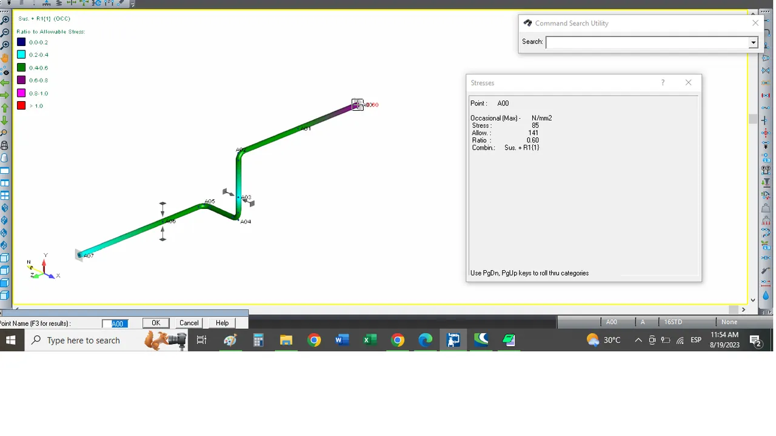
Task: Click the help question mark in Stresses dialog
Action: click(x=663, y=82)
